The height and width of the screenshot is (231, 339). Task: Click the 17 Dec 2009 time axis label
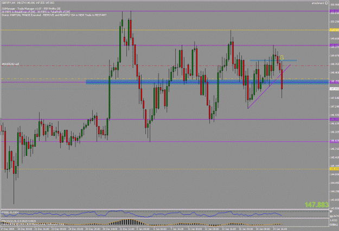tap(8, 229)
